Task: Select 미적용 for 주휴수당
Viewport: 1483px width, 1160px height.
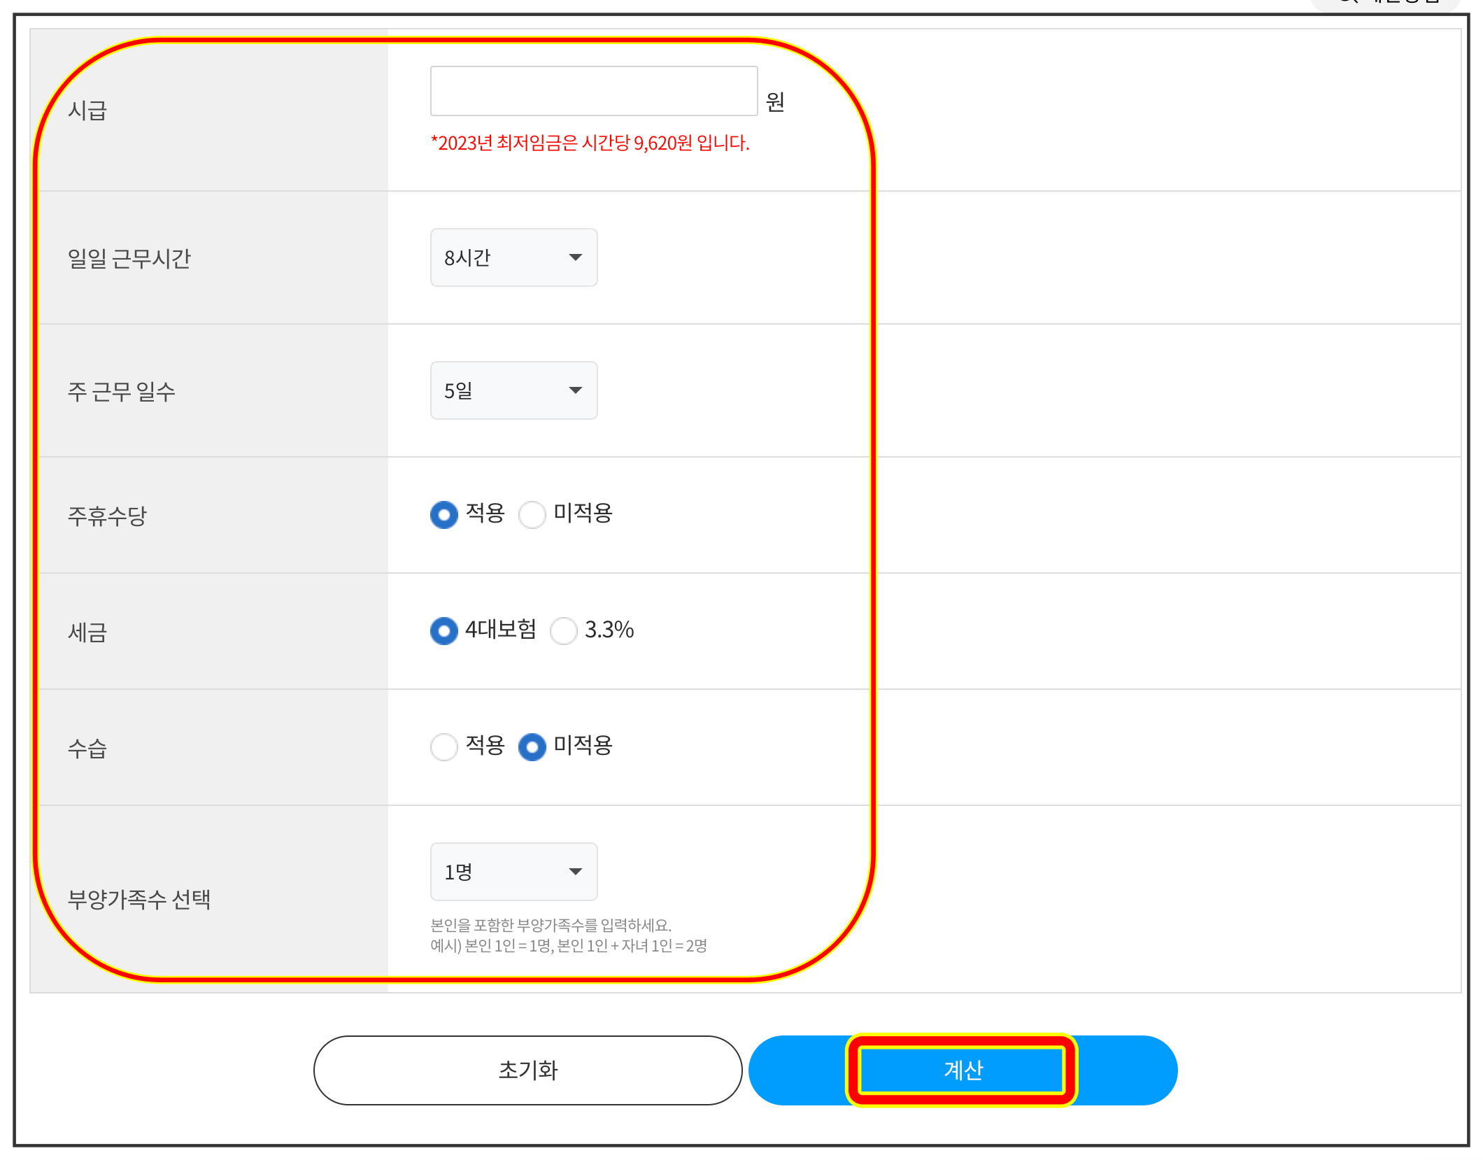Action: tap(532, 515)
